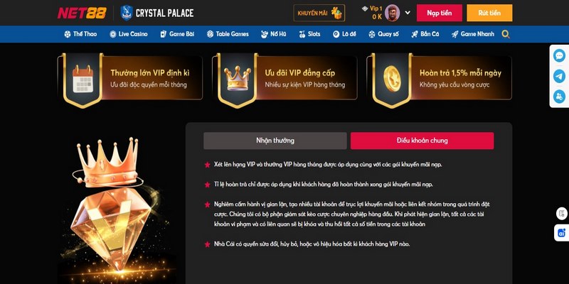Click the notes document sidebar icon
The height and width of the screenshot is (284, 569).
coord(562,214)
